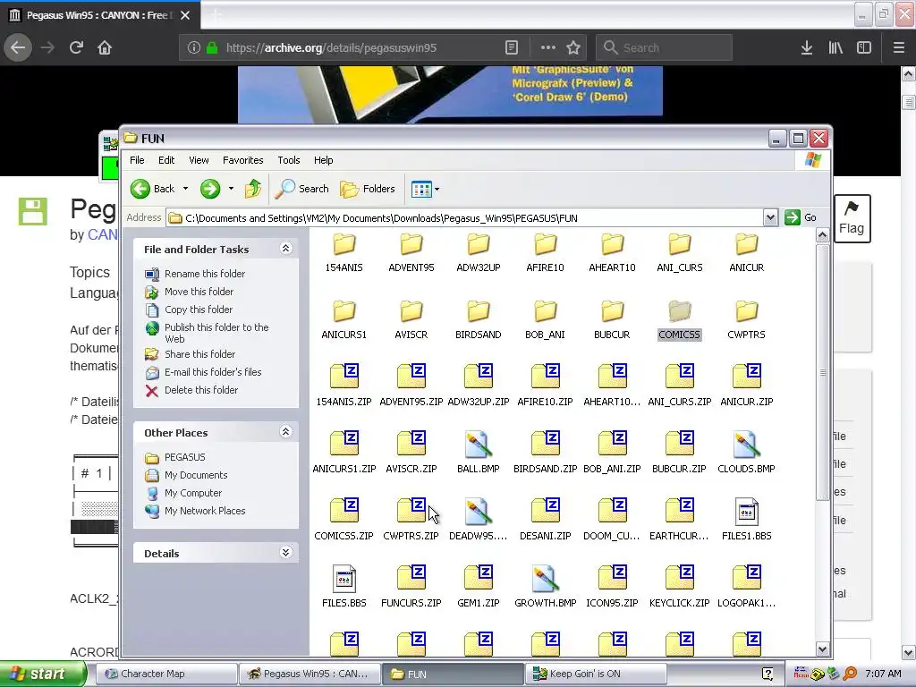Open the Tools menu

pos(289,160)
